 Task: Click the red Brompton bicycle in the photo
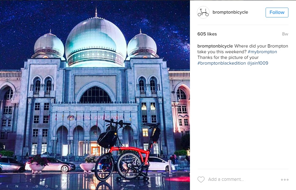[128, 150]
